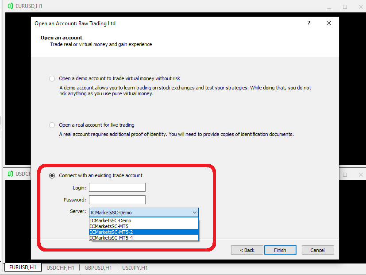Screen dimensions: 366x275
Task: Select 'Connect with an existing trade account'
Action: (52, 175)
